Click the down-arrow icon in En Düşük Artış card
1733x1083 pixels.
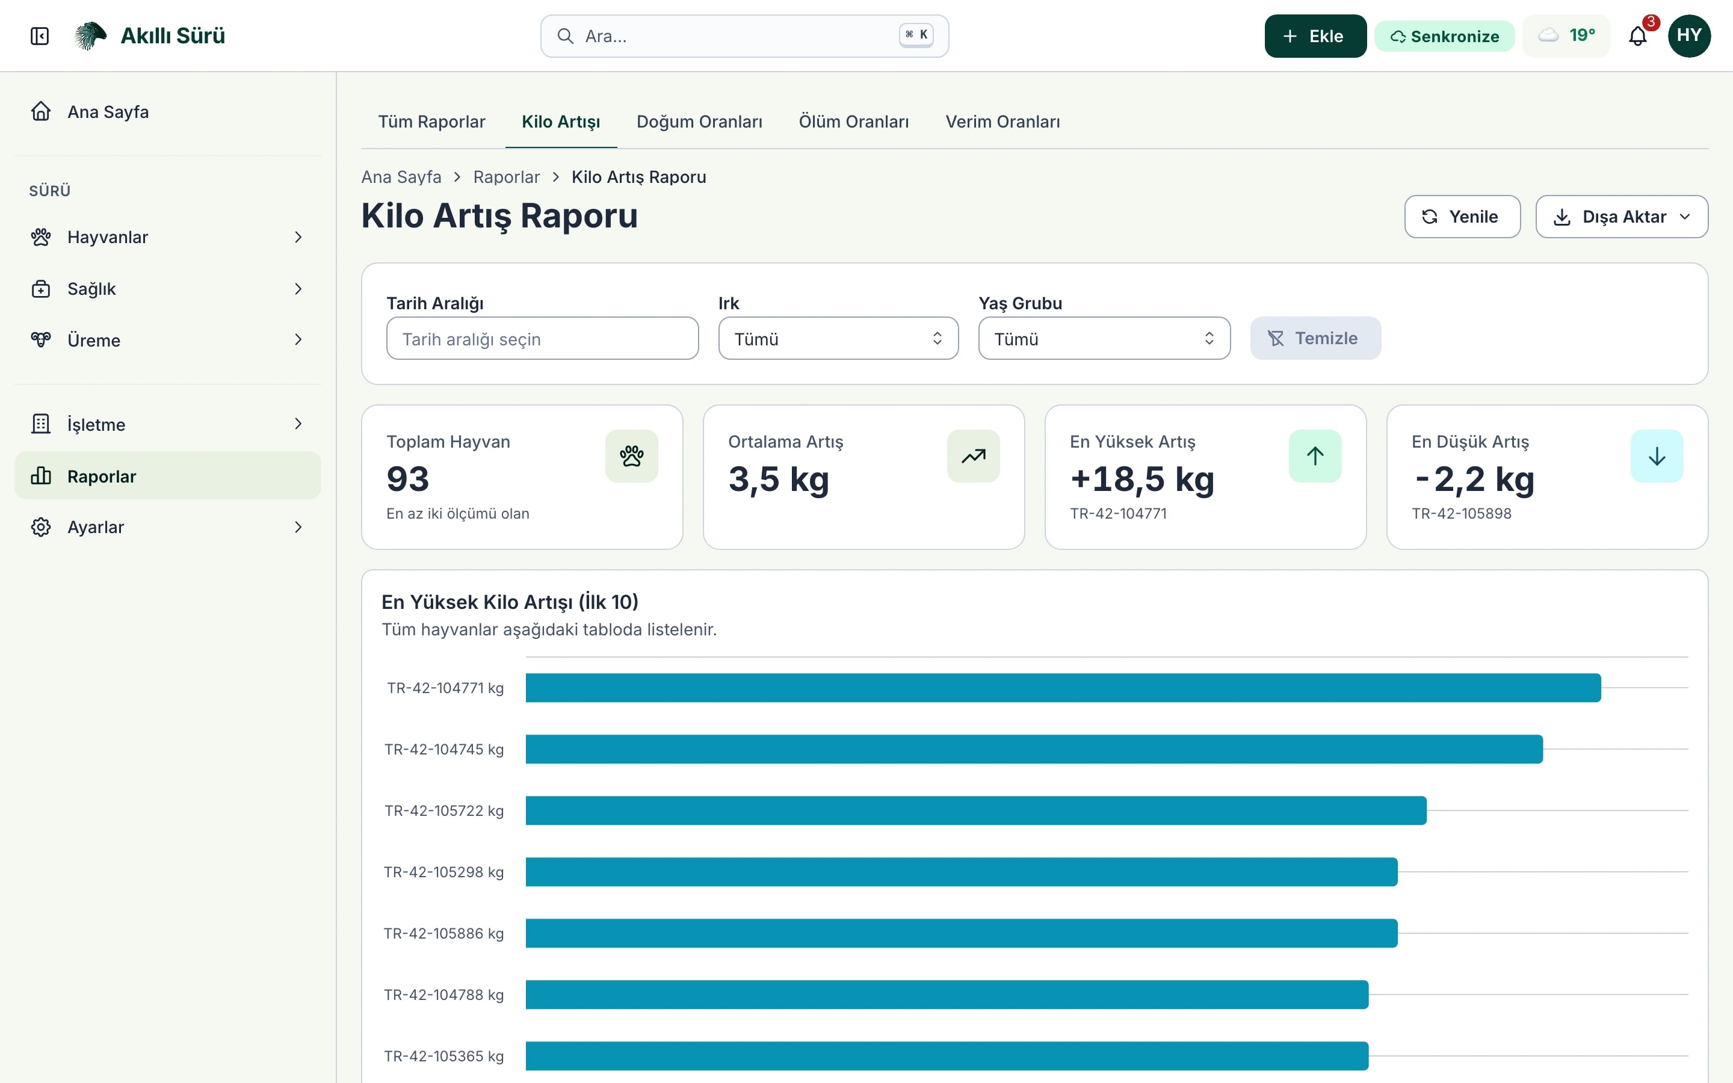(1657, 456)
